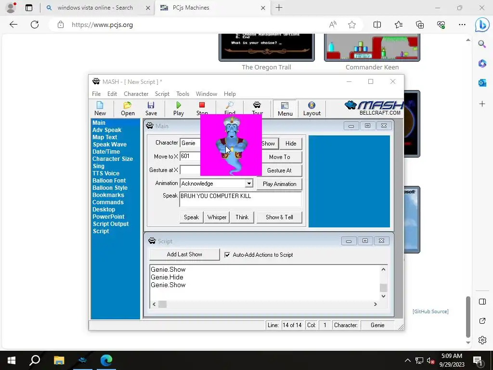The height and width of the screenshot is (370, 493).
Task: Open the Windows Start menu
Action: click(x=12, y=360)
